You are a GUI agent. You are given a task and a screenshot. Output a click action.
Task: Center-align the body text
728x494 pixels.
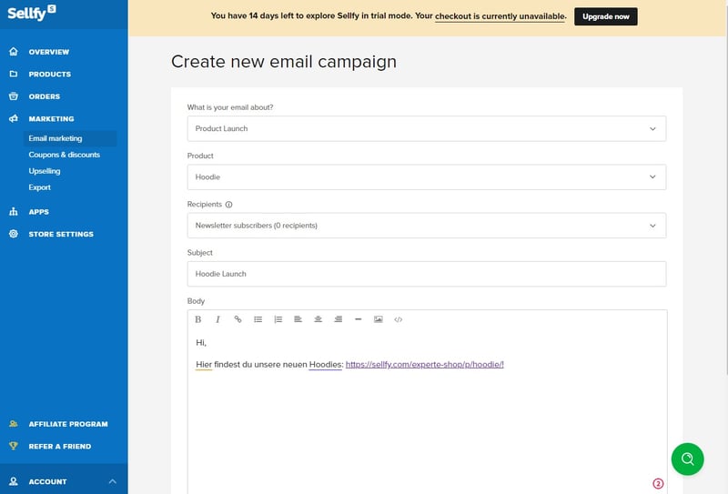tap(318, 319)
